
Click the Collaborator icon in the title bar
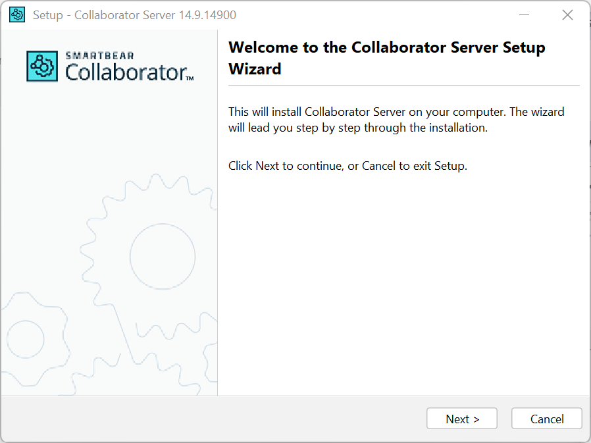[16, 14]
